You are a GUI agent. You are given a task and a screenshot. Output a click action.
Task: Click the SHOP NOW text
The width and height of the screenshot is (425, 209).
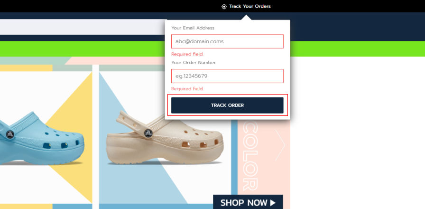[244, 203]
